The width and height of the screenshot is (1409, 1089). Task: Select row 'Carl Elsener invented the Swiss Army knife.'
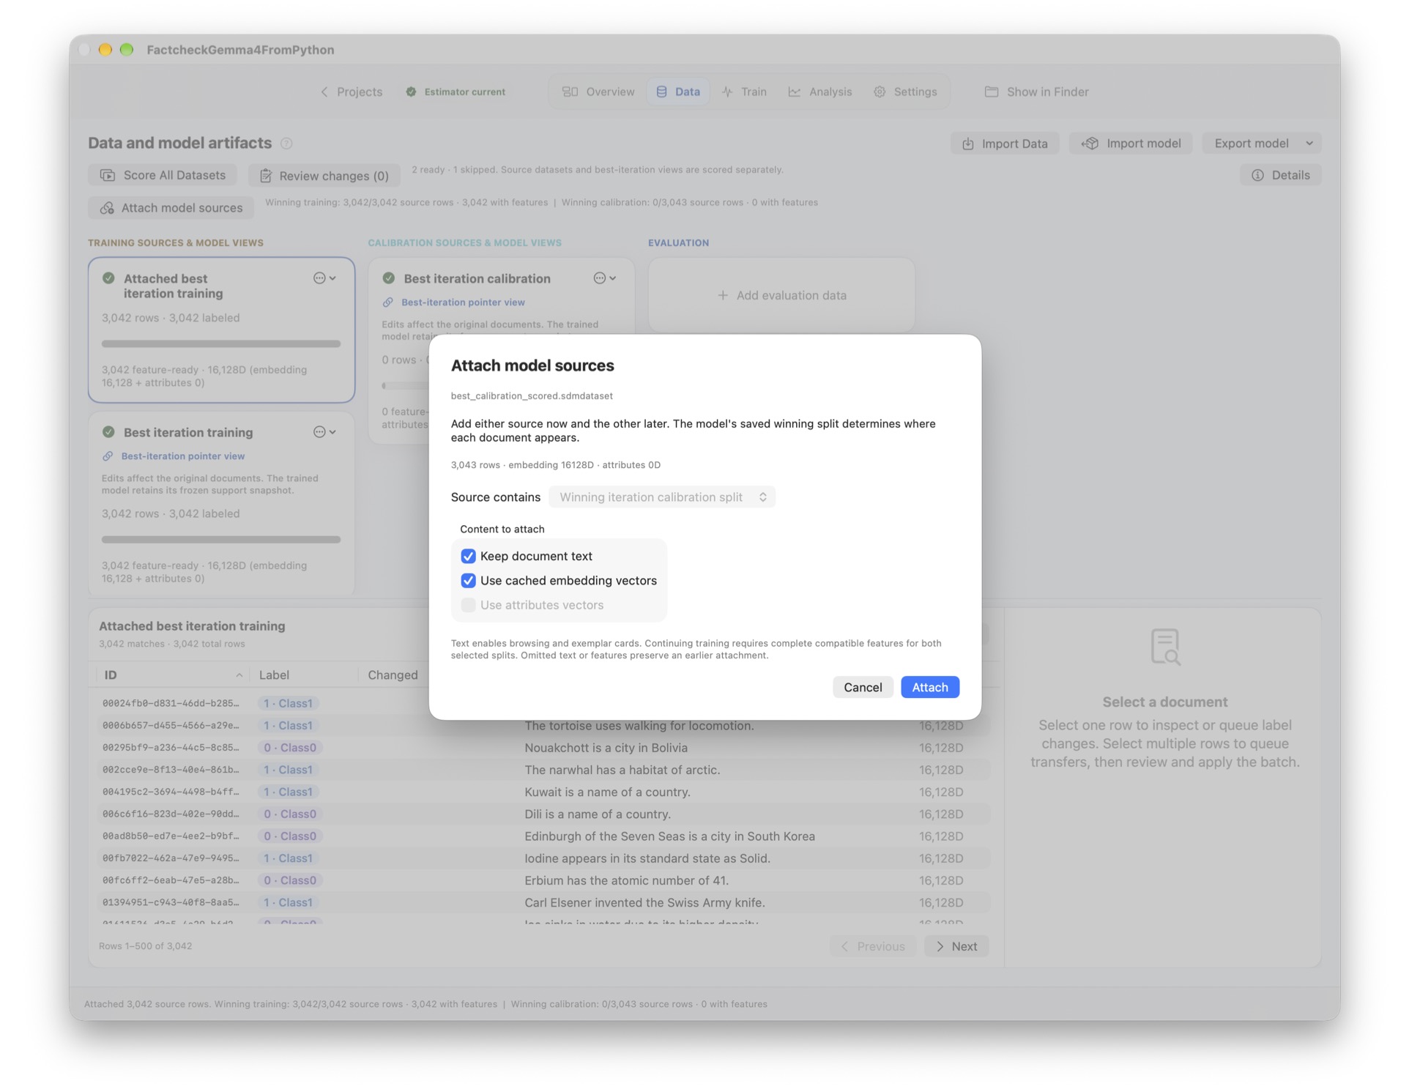click(x=543, y=903)
